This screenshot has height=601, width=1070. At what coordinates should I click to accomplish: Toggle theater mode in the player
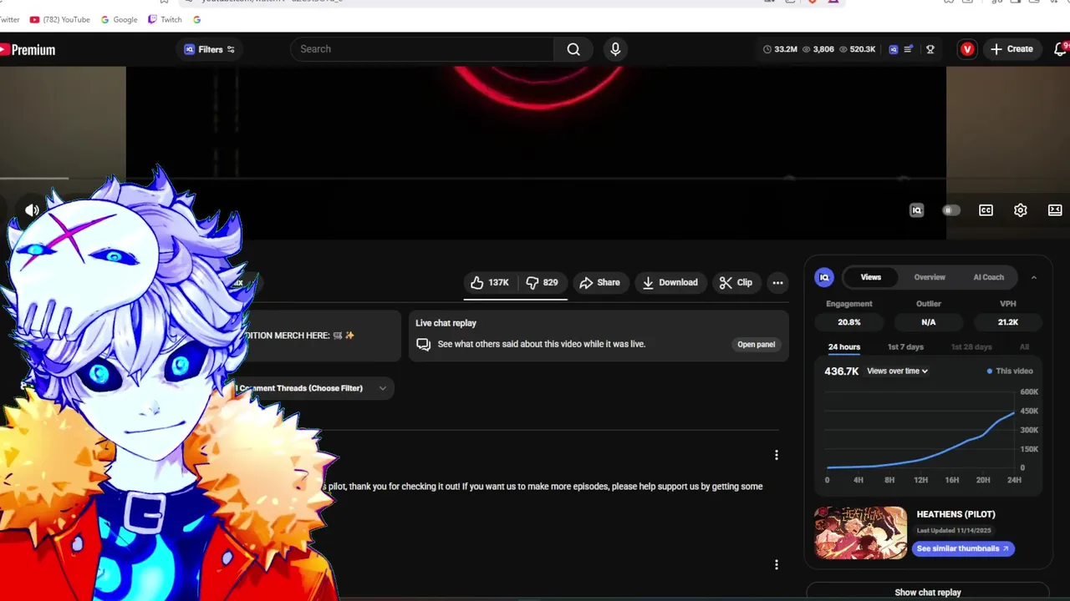tap(1055, 210)
